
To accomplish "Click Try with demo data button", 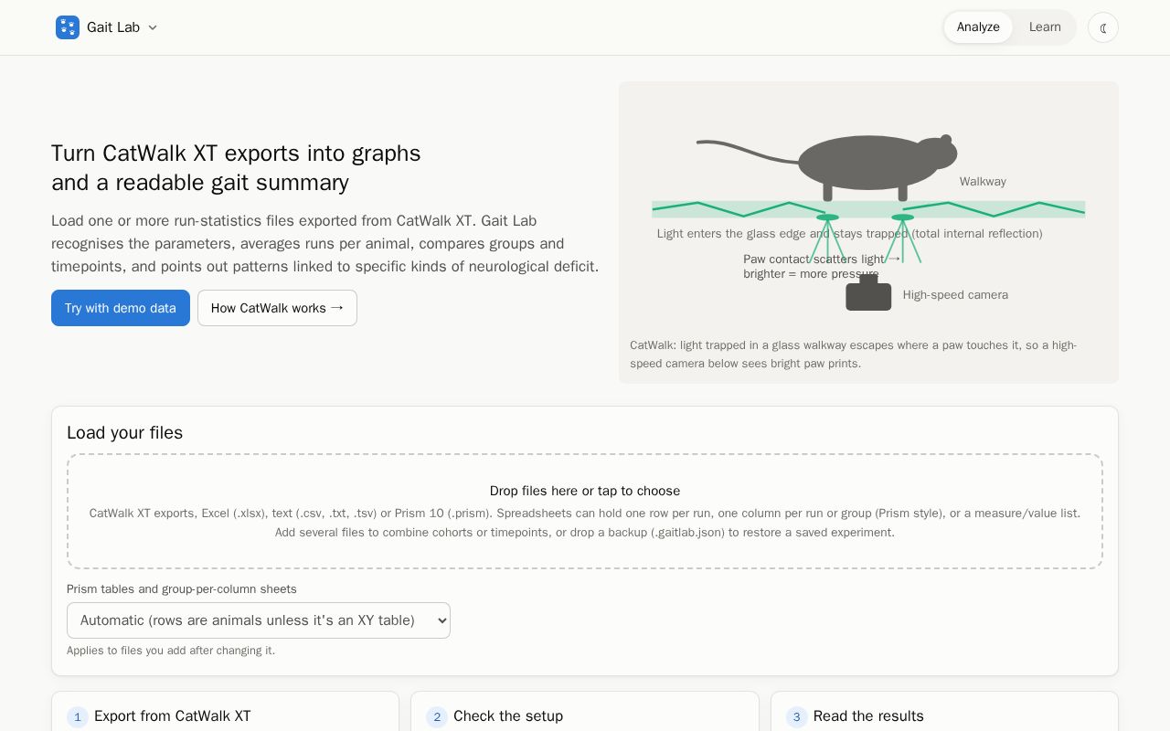I will tap(121, 308).
